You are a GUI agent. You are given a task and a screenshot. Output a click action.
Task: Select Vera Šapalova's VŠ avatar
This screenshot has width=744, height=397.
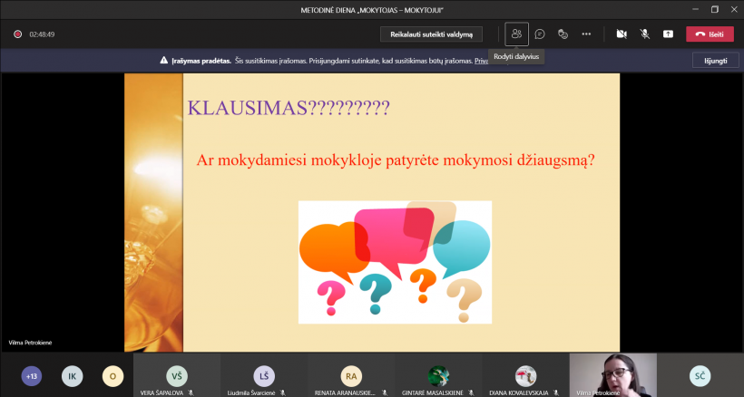(177, 376)
